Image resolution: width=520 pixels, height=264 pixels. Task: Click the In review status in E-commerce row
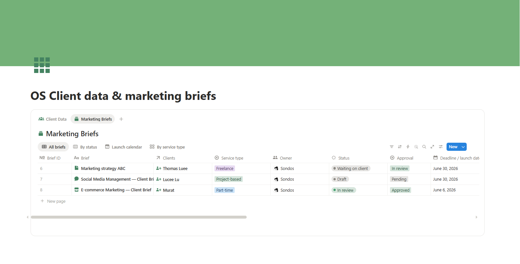pos(344,190)
